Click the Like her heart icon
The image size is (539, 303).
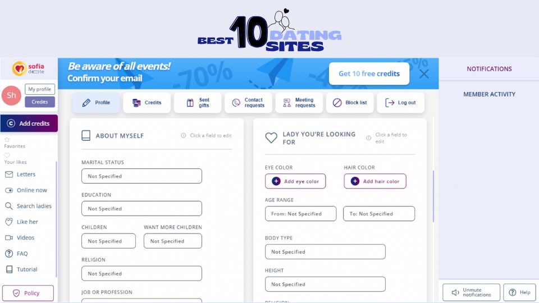point(9,222)
